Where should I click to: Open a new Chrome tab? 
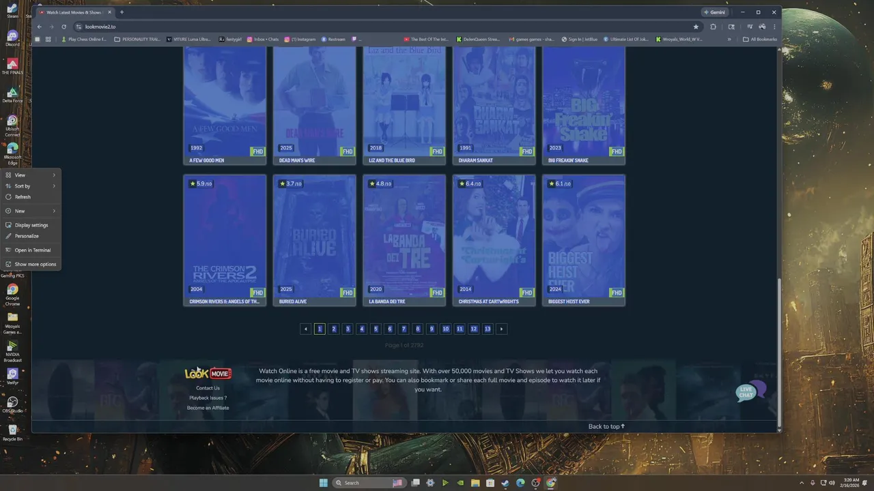[x=122, y=12]
